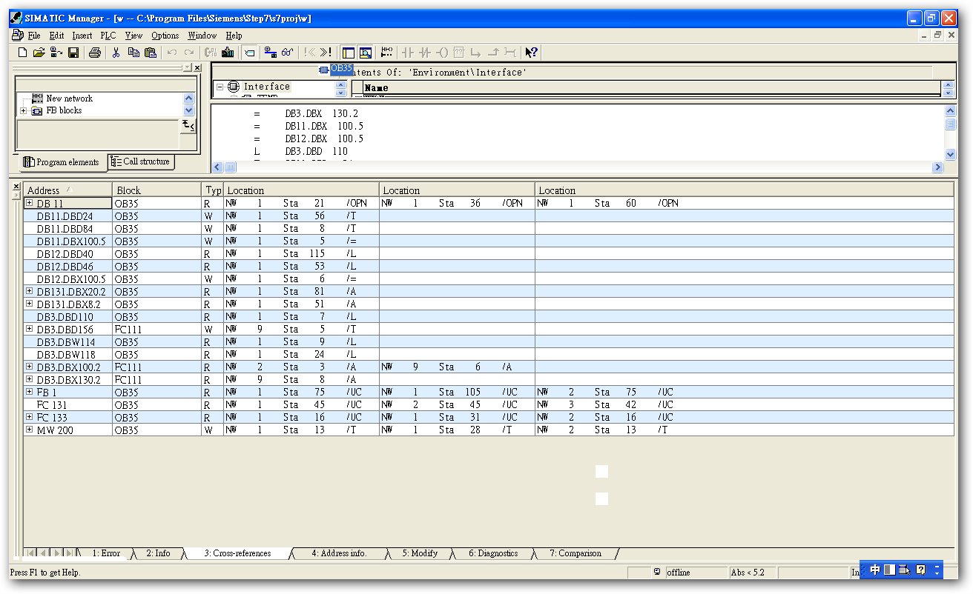Open the PLC menu
973x594 pixels.
108,36
